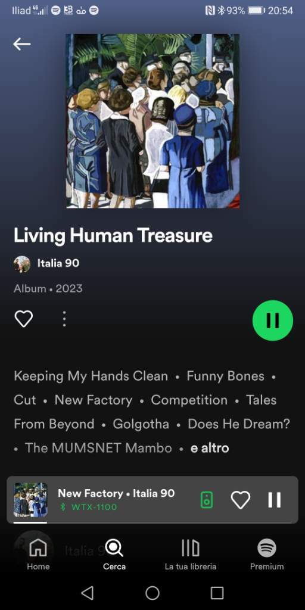Tap the Italia 90 artist avatar
Viewport: 305px width, 610px height.
click(22, 264)
